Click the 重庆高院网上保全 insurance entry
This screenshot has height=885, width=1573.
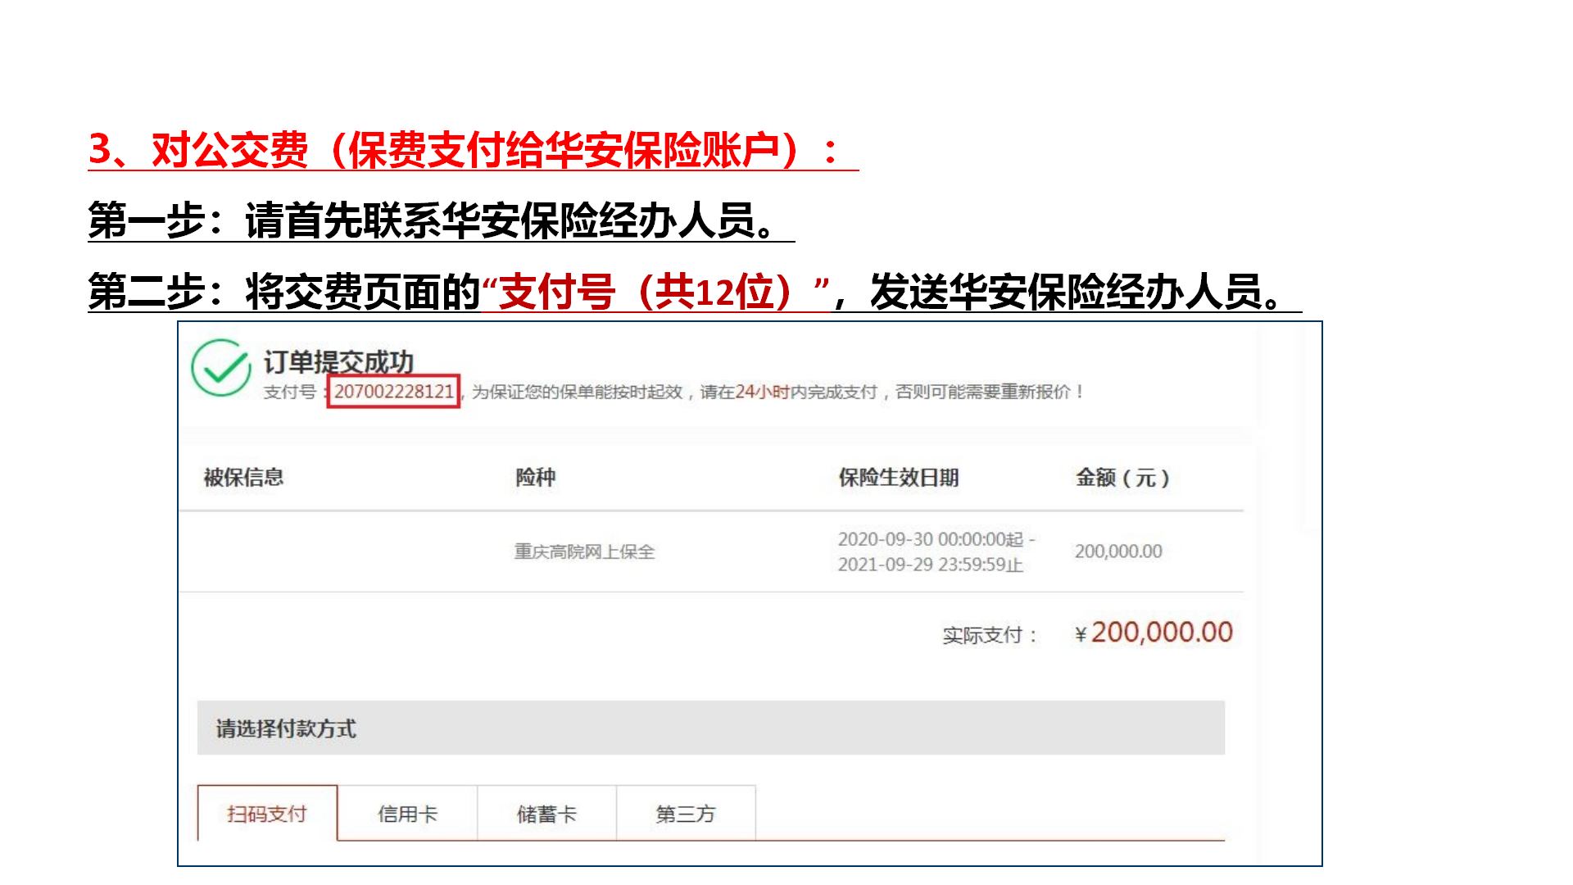tap(584, 551)
